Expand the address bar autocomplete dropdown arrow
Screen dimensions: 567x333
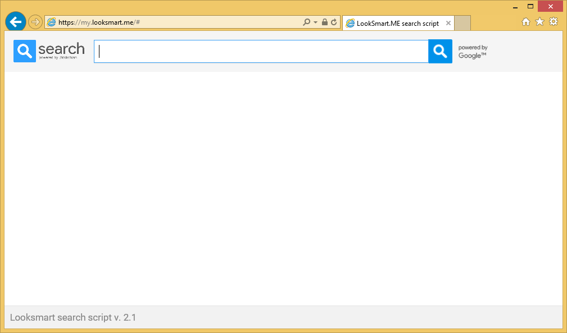pos(316,22)
